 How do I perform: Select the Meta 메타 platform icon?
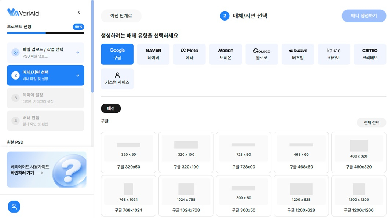click(189, 54)
